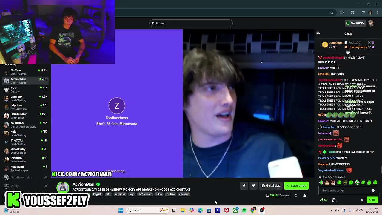Click Arduz55 in the gift leaderboard
382x215 pixels.
pos(354,42)
